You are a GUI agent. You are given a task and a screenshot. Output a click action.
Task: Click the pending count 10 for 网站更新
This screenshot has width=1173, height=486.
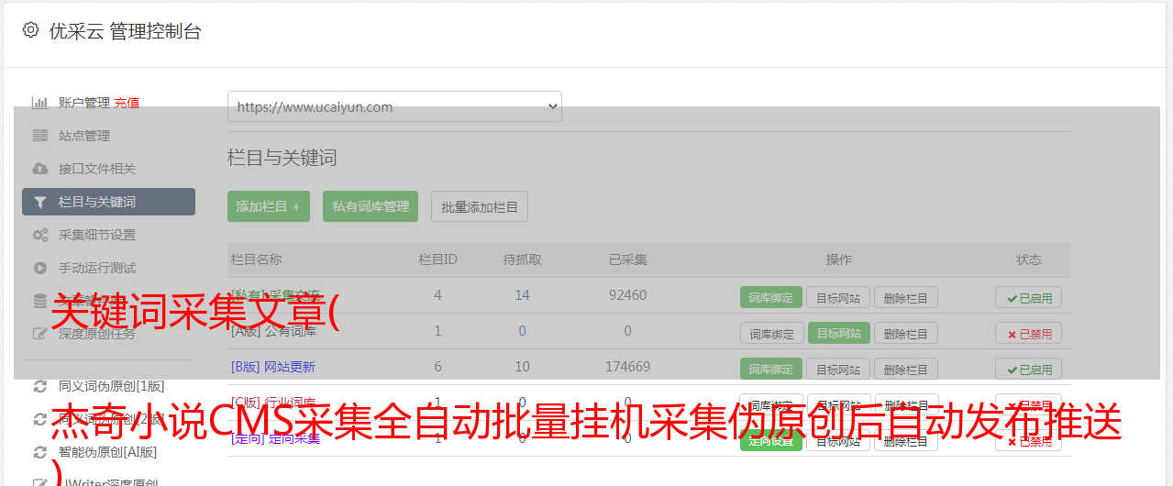522,367
